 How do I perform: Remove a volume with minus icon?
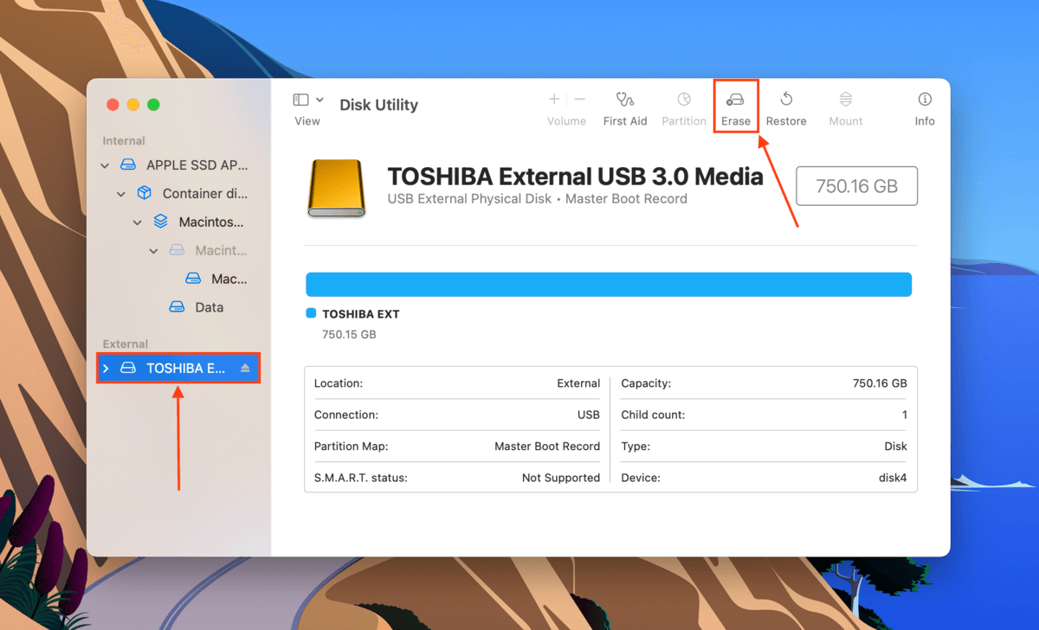pyautogui.click(x=580, y=100)
